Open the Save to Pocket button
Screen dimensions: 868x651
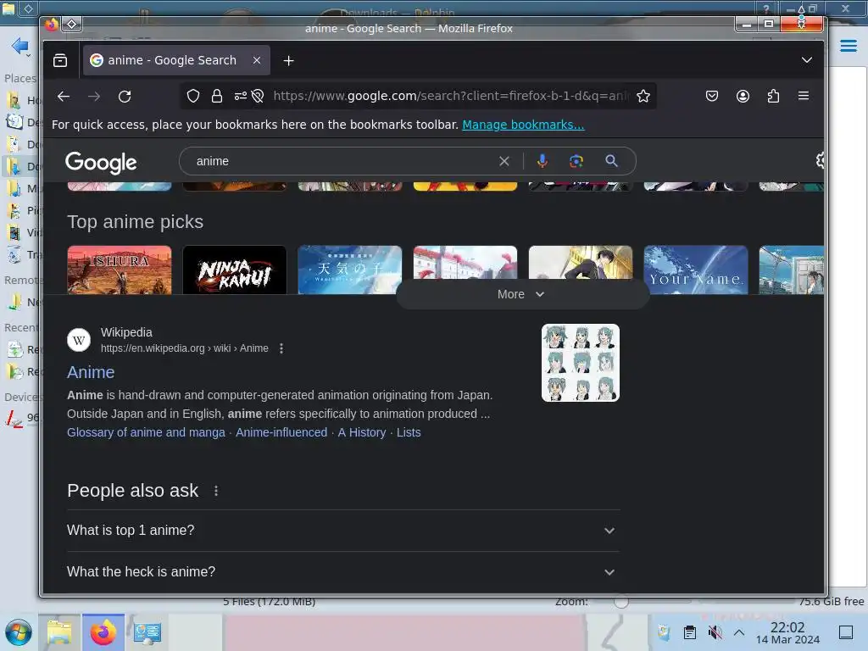(x=712, y=96)
